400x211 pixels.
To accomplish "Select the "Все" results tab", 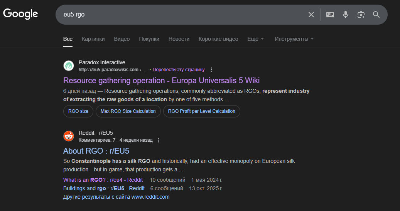I will [68, 39].
